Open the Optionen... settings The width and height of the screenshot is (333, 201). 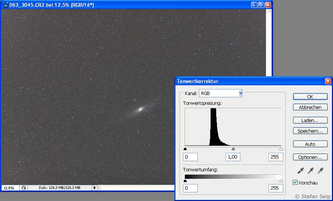click(310, 157)
